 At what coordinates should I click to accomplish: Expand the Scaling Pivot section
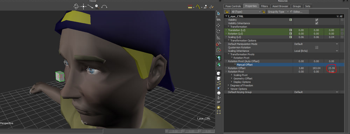pyautogui.click(x=232, y=75)
